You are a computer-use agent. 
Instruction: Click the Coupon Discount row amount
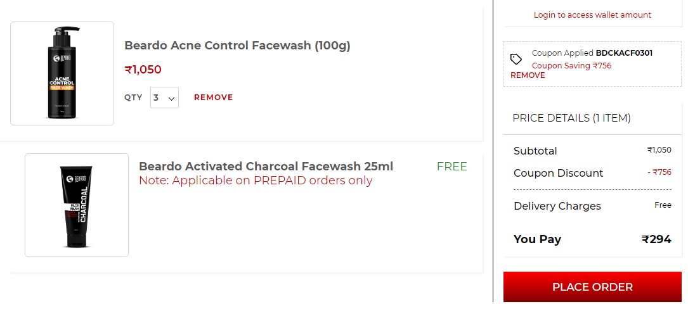point(659,172)
